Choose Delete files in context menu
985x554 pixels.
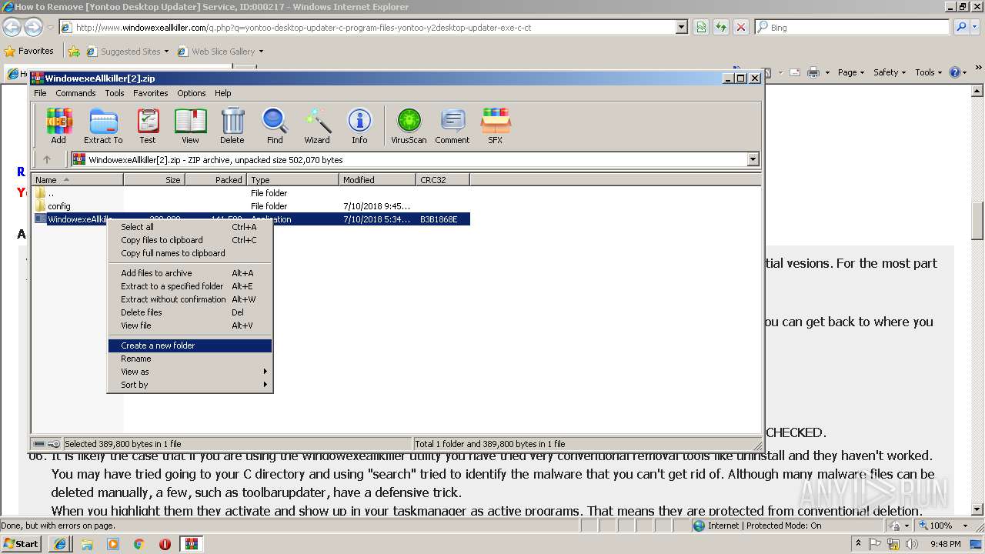(190, 312)
